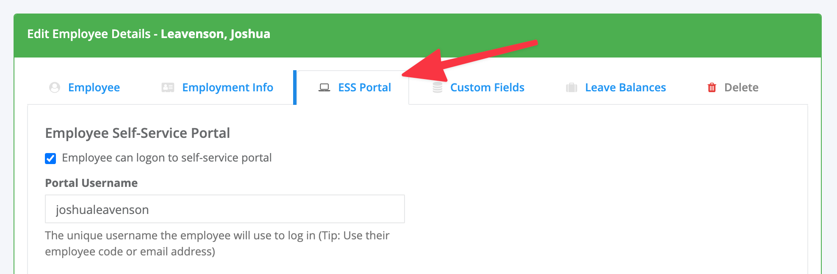Select the ESS Portal tab label
The width and height of the screenshot is (837, 274).
point(365,88)
